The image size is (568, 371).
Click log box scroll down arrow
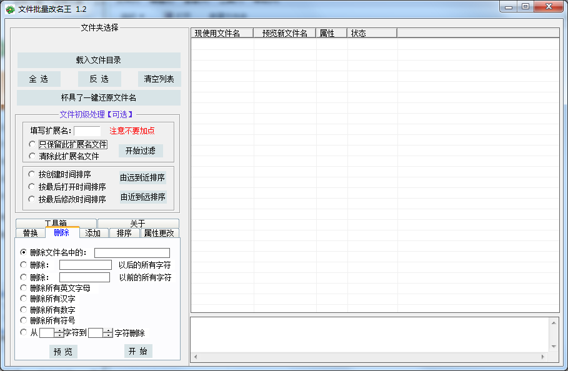[554, 347]
